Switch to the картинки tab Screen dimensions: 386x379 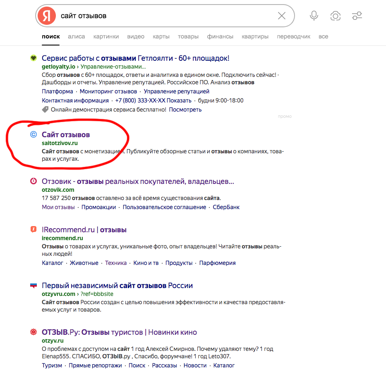click(106, 36)
